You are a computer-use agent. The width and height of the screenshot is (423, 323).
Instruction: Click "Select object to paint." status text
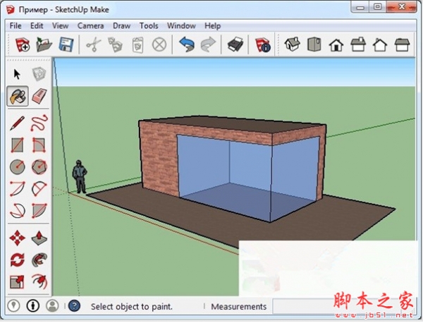pyautogui.click(x=131, y=307)
